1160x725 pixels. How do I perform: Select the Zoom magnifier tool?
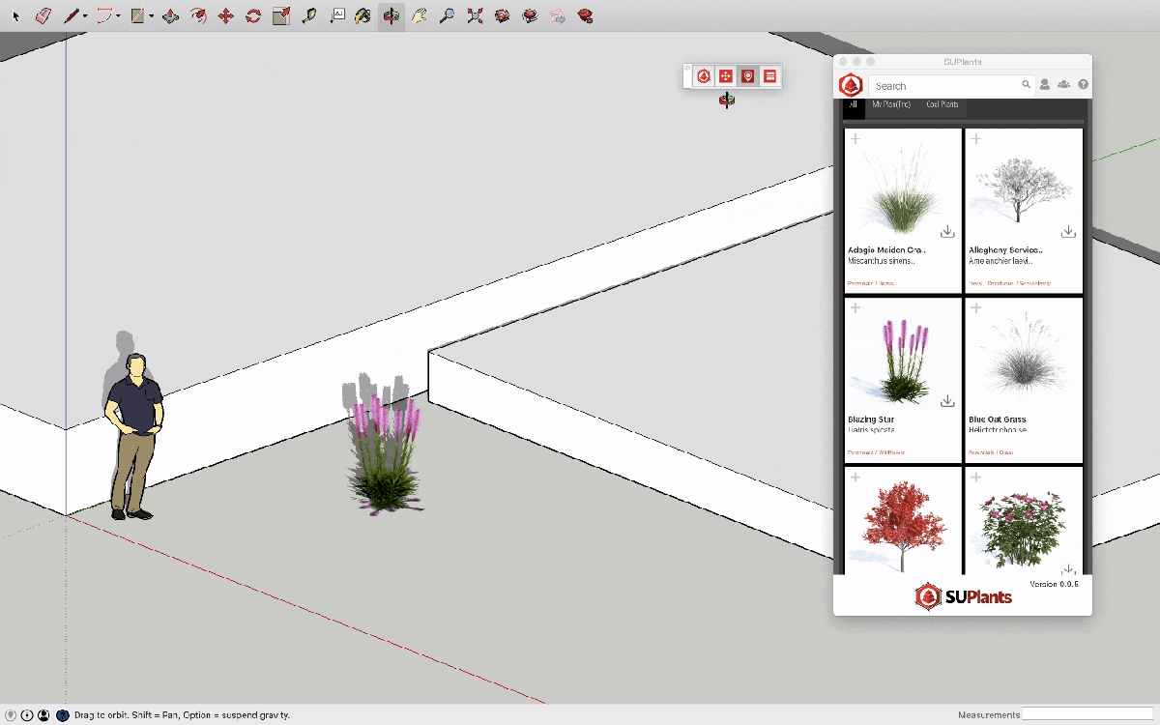tap(447, 15)
